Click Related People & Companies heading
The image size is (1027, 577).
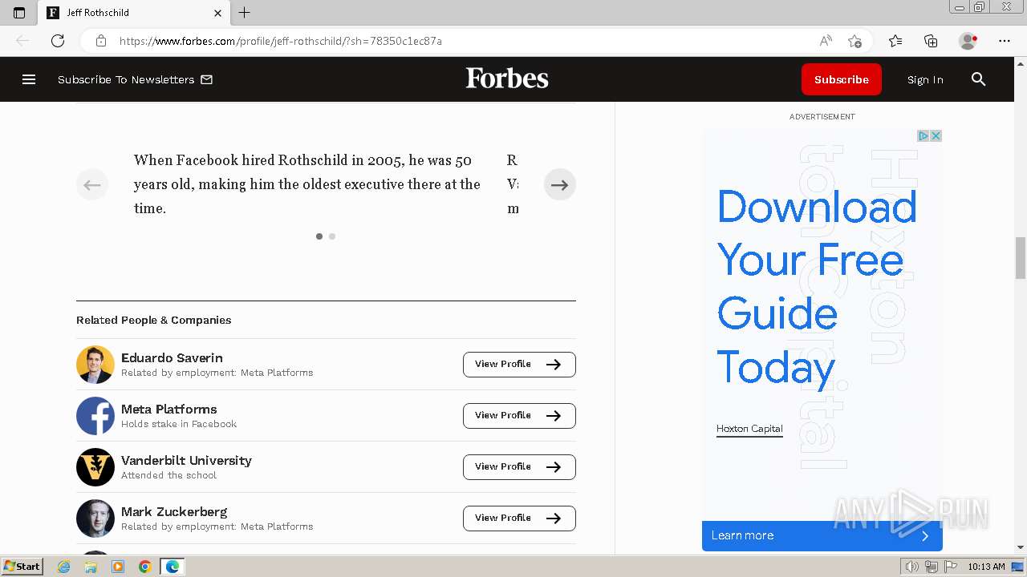153,320
